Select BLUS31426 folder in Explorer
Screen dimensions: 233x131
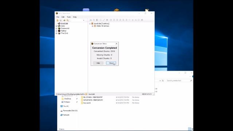(93, 97)
